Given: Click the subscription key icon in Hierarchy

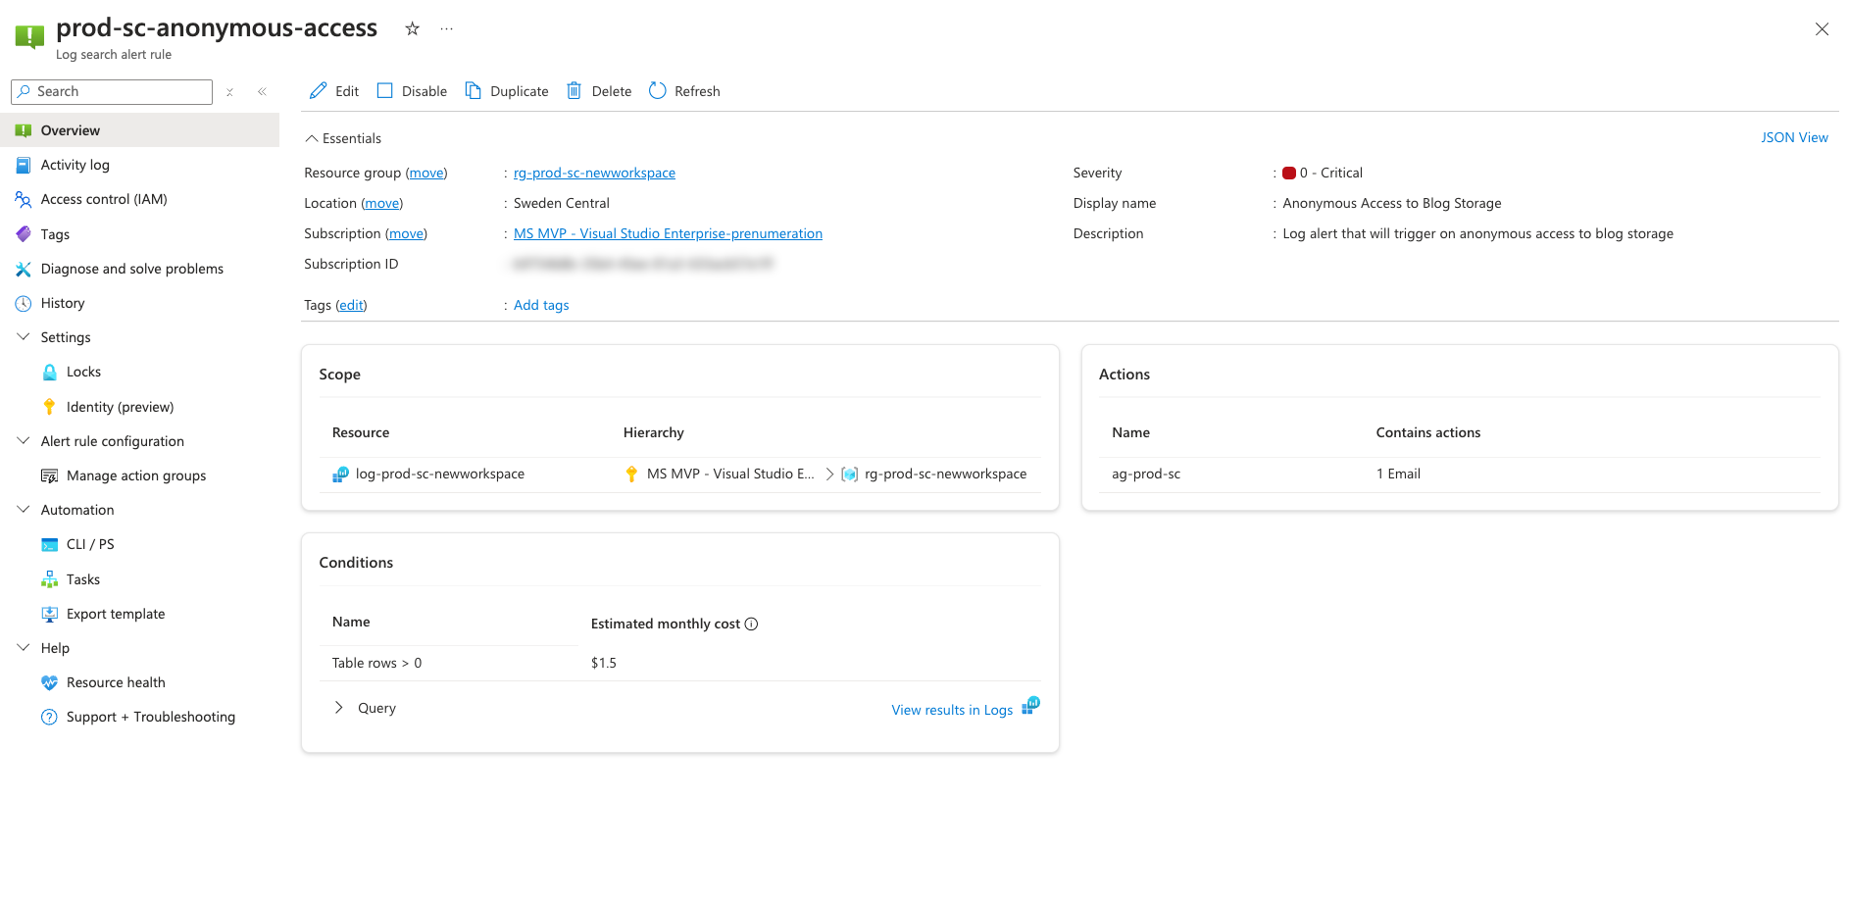Looking at the screenshot, I should coord(631,474).
